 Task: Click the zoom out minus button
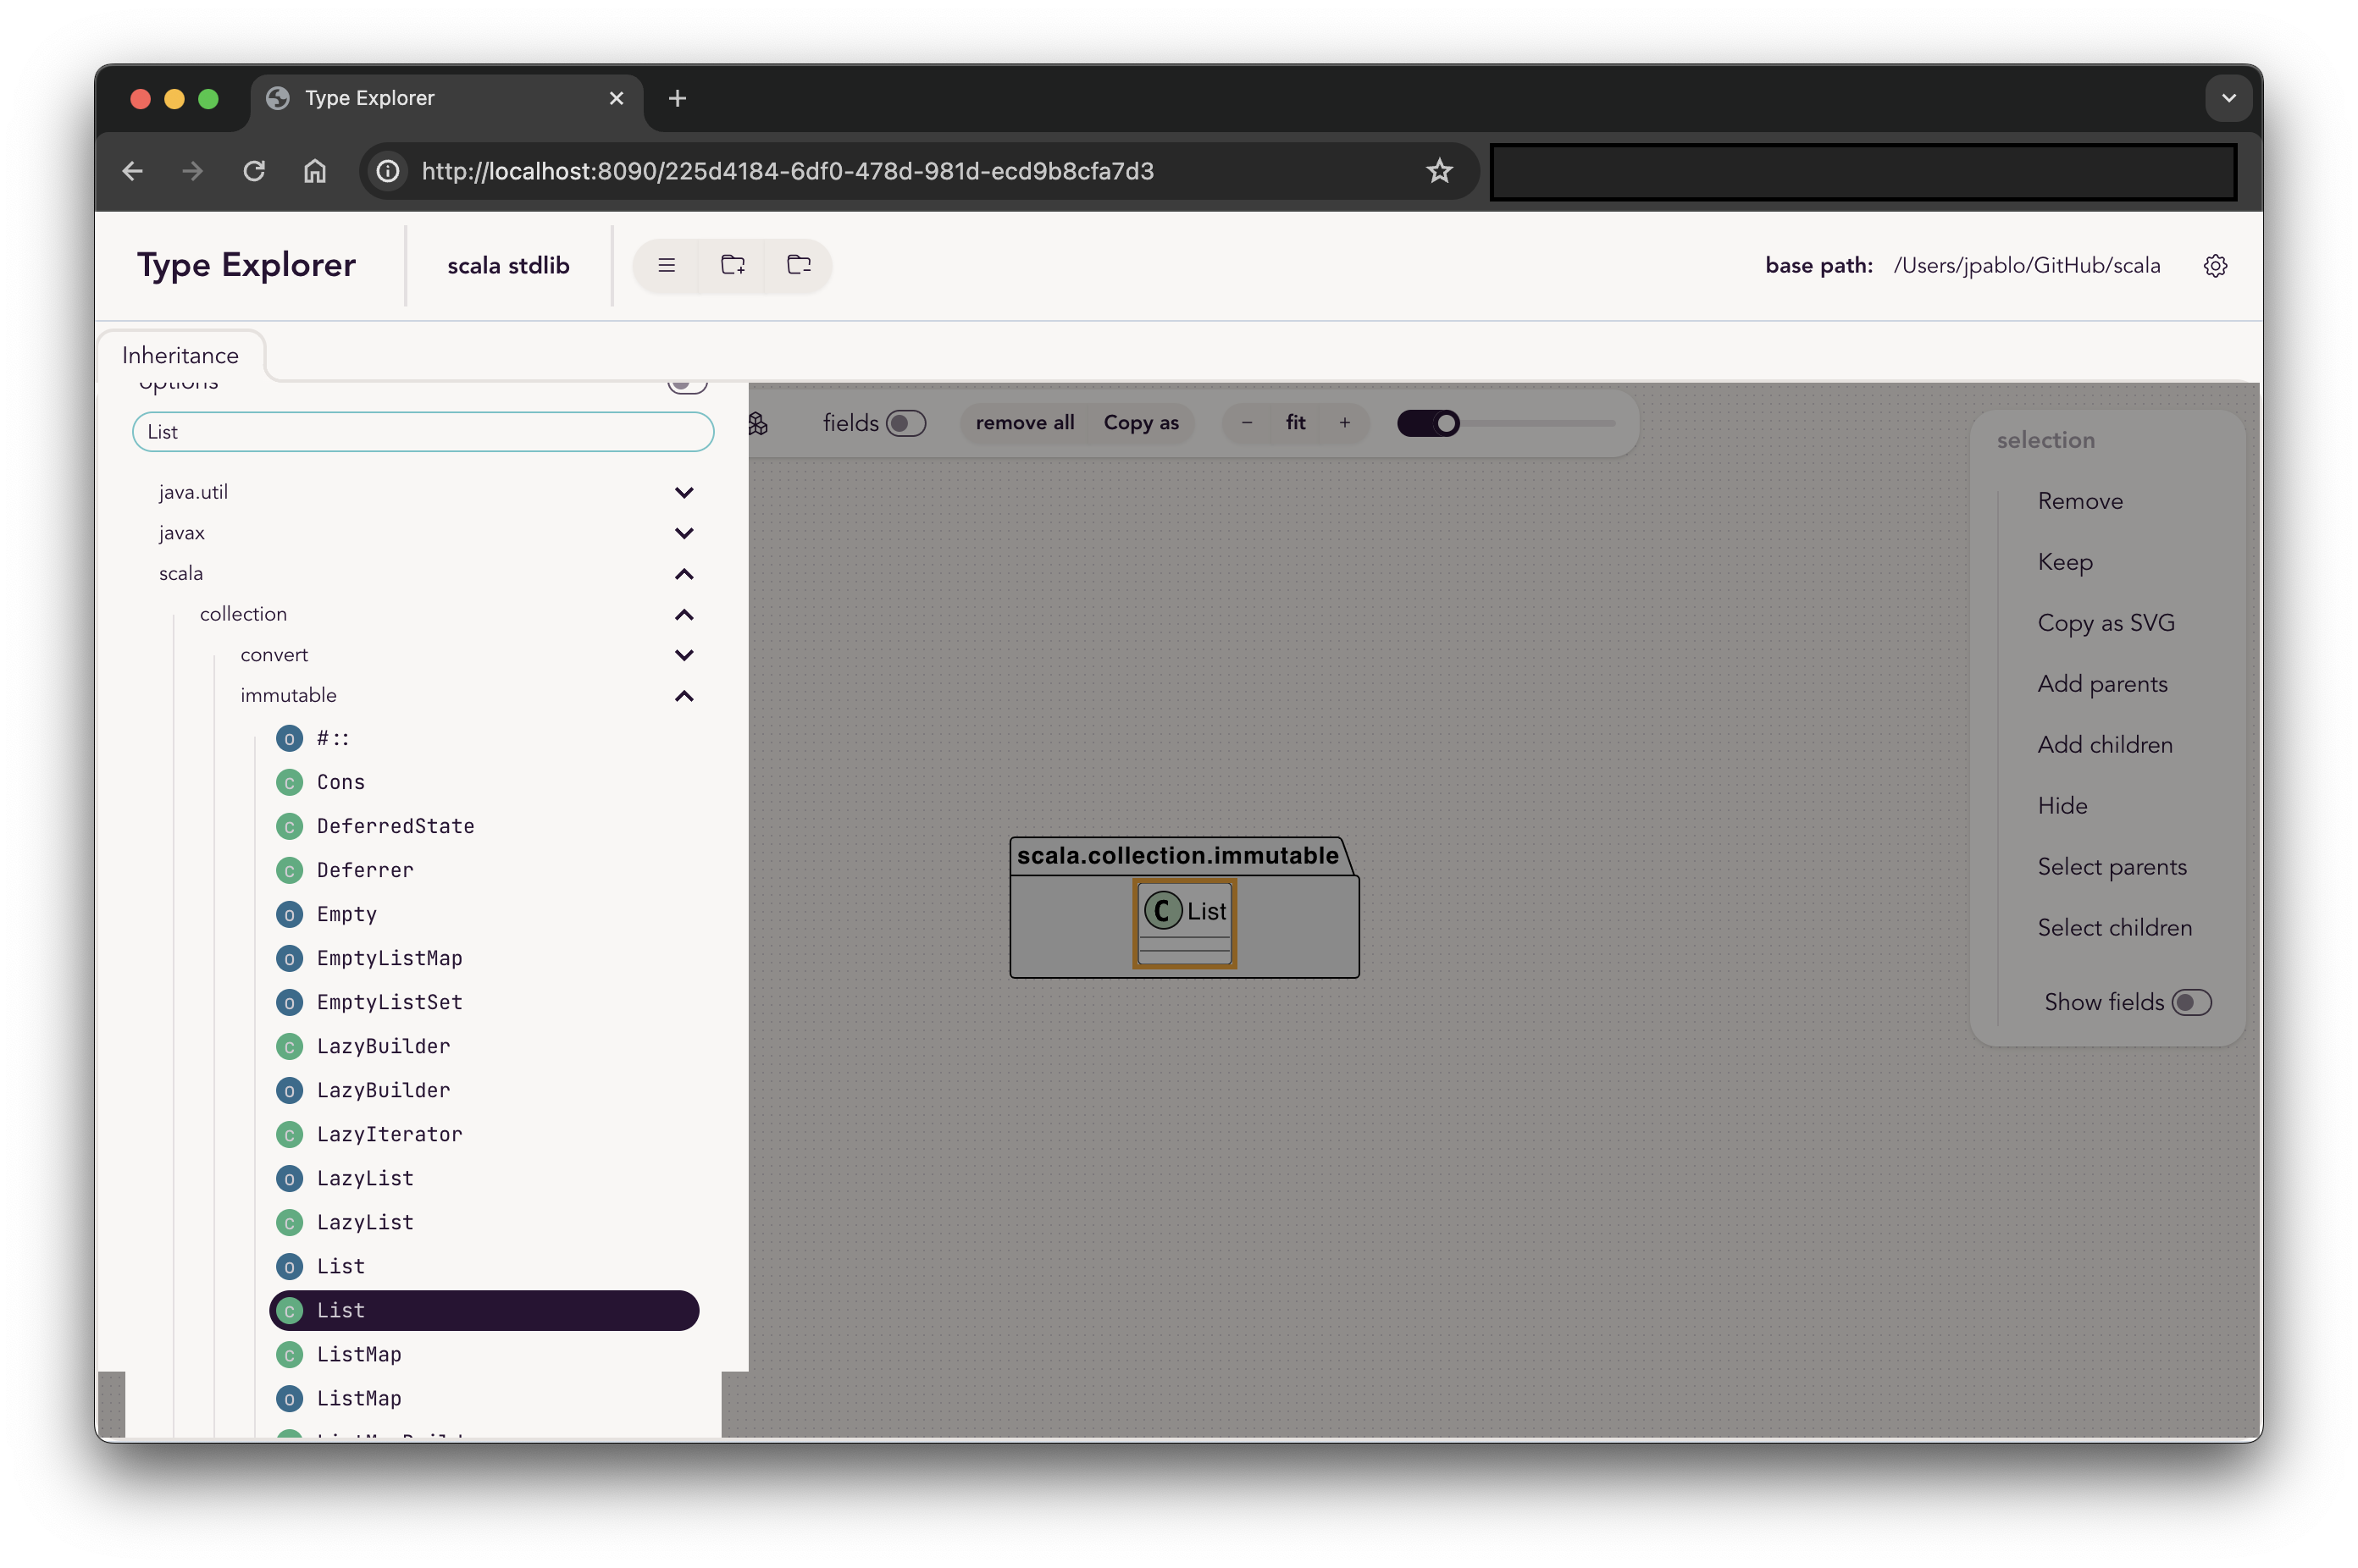pyautogui.click(x=1247, y=423)
